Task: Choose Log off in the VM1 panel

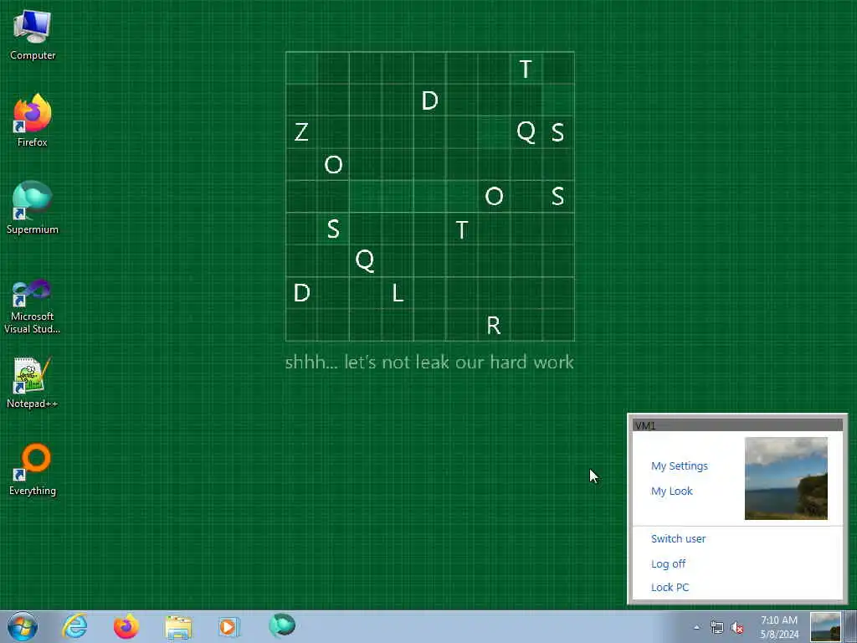Action: tap(668, 563)
